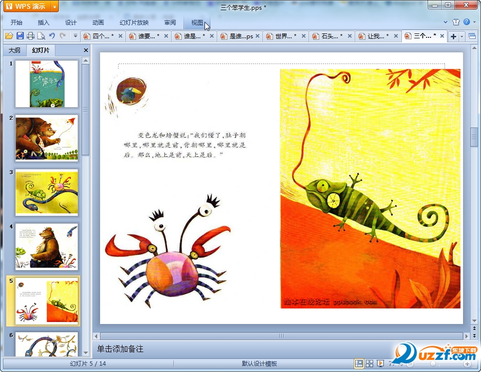Redo the last undone action
The height and width of the screenshot is (372, 481).
[63, 36]
